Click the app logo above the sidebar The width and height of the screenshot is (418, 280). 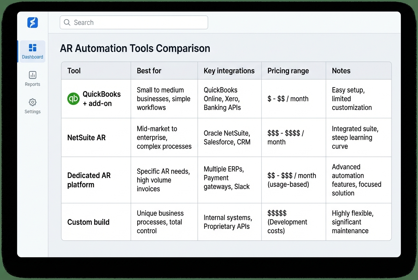(x=32, y=22)
